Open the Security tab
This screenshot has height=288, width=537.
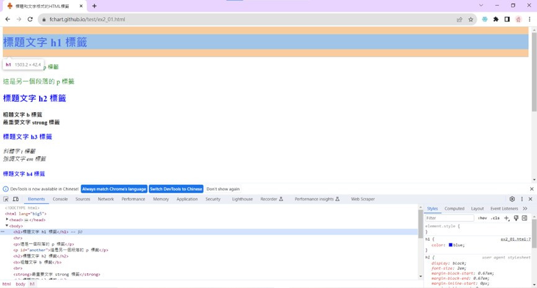(213, 199)
